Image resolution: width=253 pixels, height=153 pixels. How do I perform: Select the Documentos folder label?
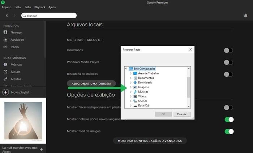tap(146, 78)
